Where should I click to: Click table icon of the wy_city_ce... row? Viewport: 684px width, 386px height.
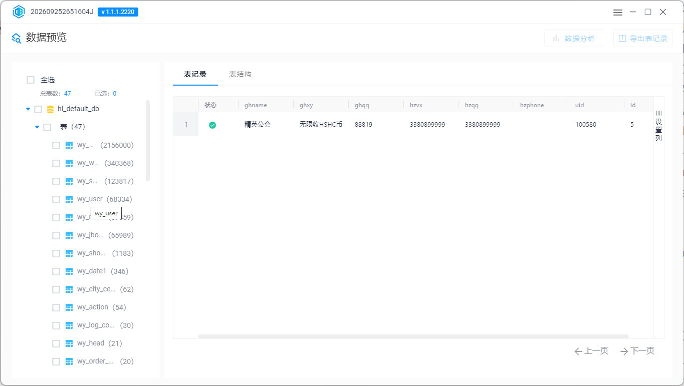click(69, 289)
